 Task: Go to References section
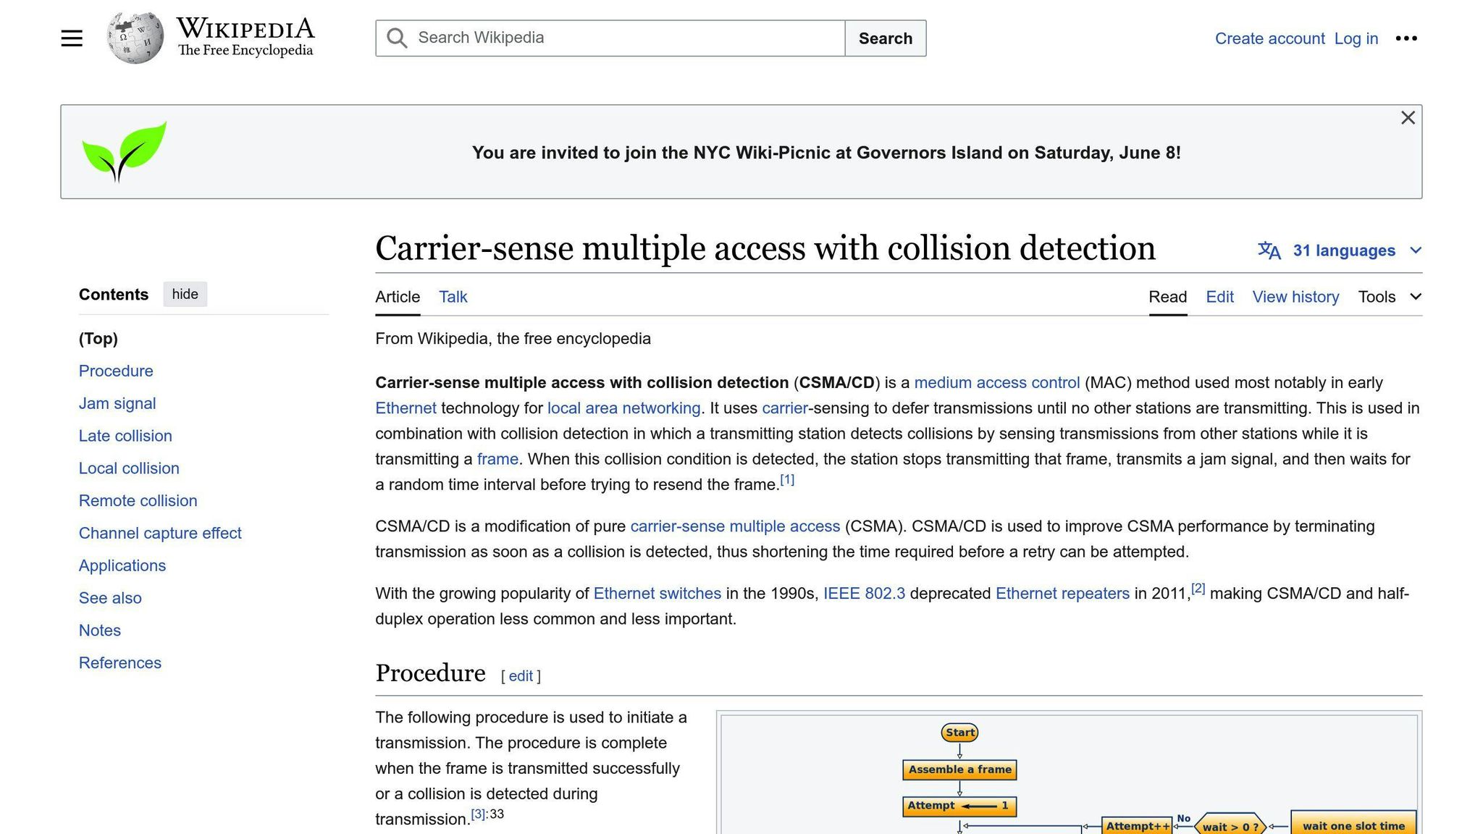coord(120,663)
